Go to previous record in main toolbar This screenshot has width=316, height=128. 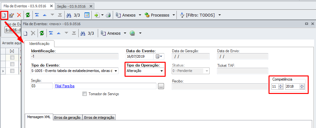coord(45,15)
